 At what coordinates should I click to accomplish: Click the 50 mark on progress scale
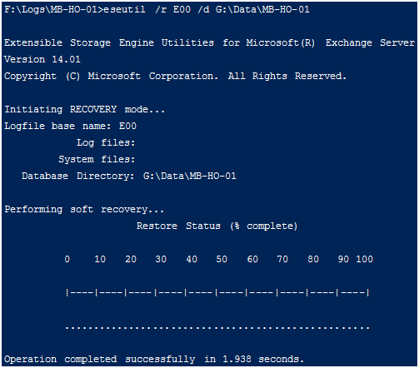tap(222, 259)
